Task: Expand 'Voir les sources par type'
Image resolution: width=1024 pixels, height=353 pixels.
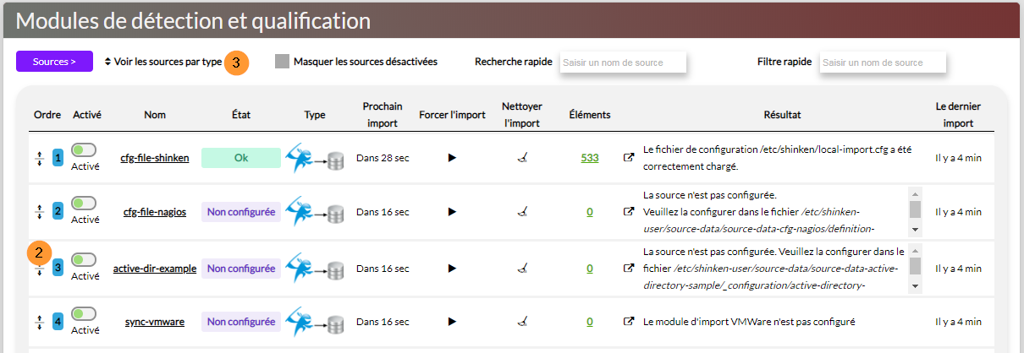Action: [x=162, y=62]
